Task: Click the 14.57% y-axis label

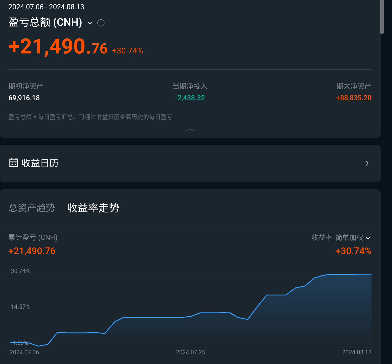Action: 20,307
